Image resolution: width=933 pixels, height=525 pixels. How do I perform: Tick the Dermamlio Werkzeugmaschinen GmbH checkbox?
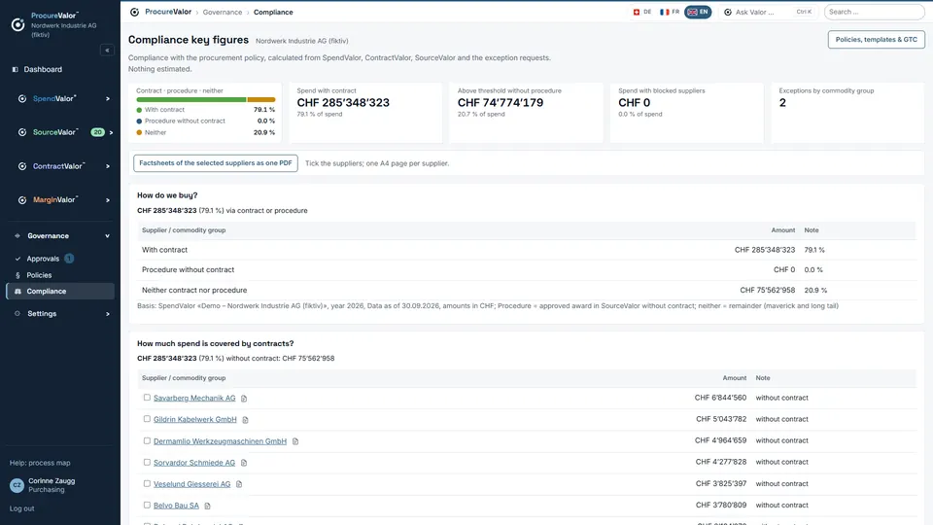point(147,441)
